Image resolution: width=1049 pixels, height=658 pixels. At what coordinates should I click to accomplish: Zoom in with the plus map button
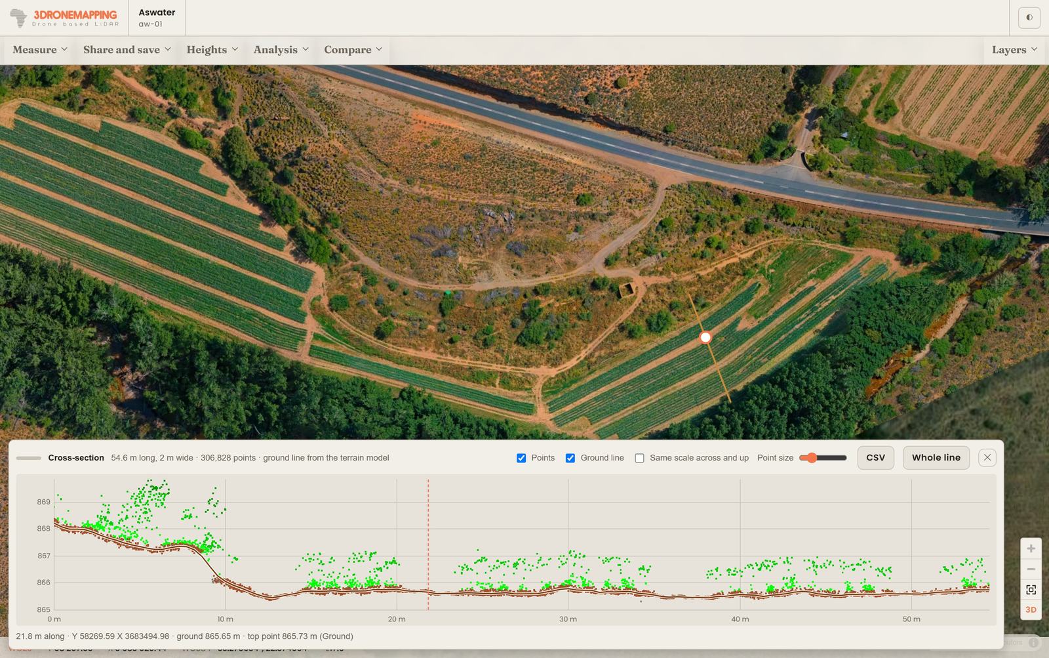pos(1031,548)
